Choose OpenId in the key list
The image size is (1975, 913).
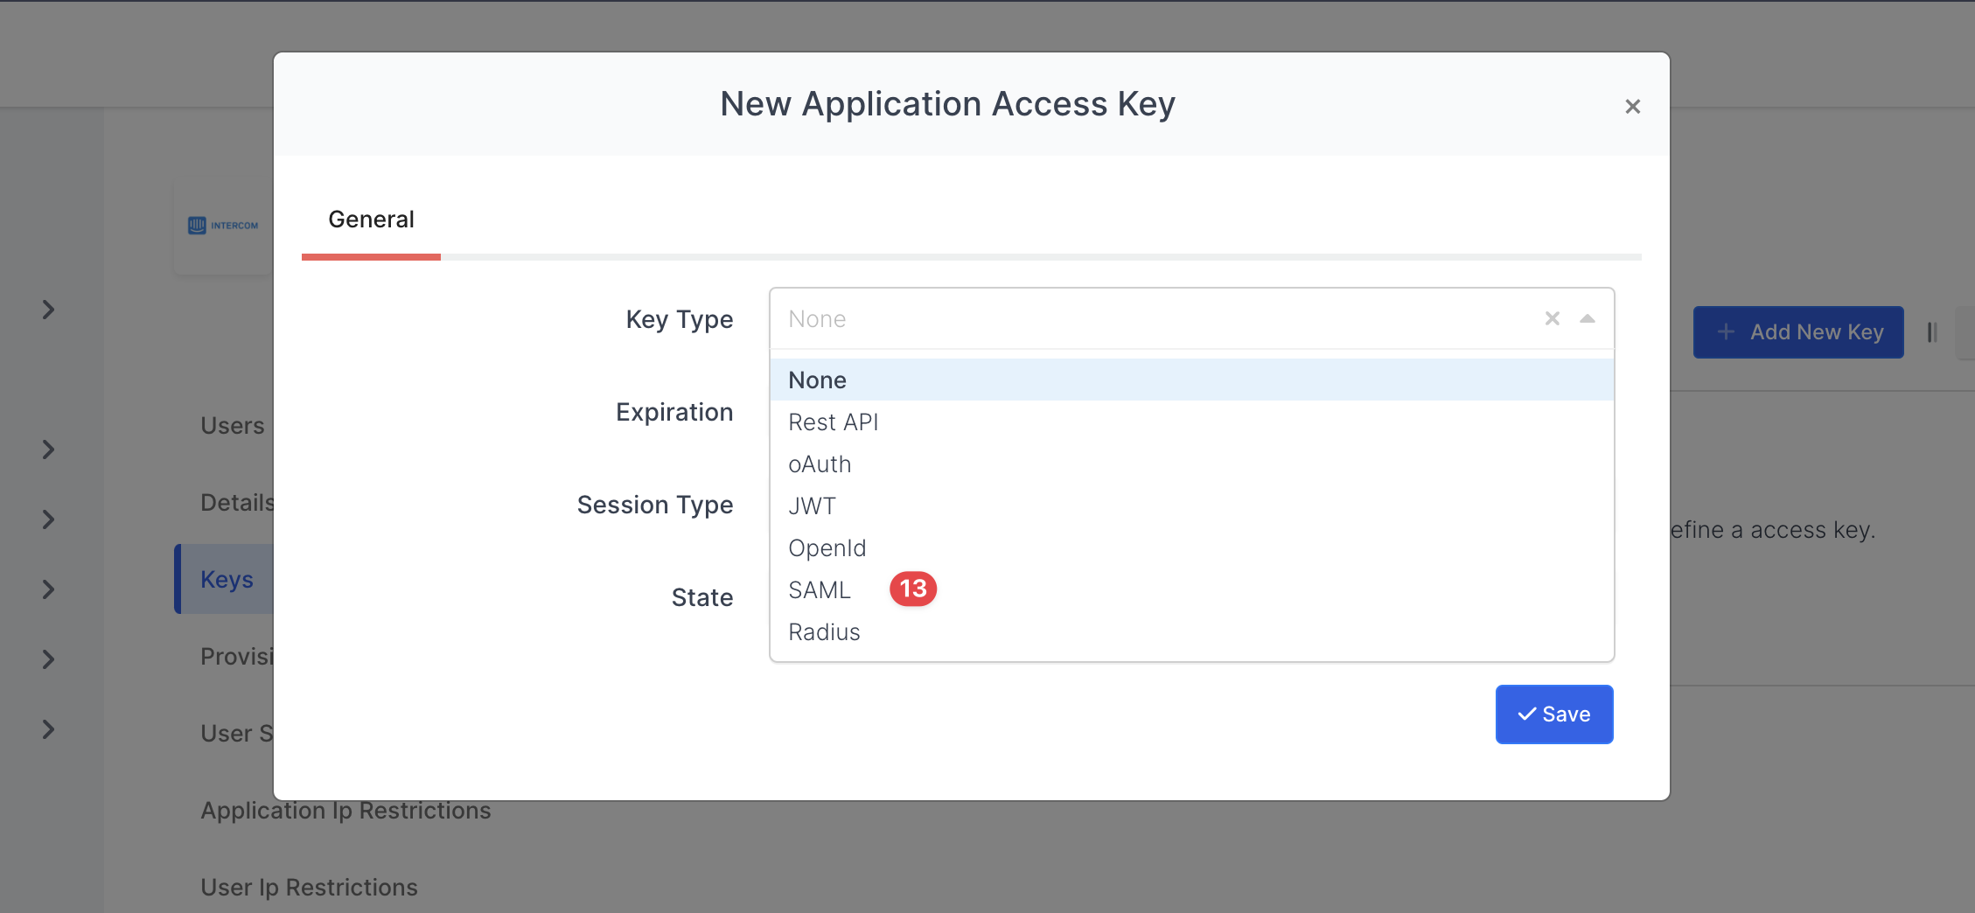827,548
